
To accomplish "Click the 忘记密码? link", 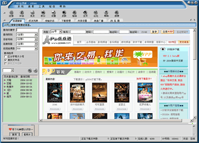I will pos(182,32).
